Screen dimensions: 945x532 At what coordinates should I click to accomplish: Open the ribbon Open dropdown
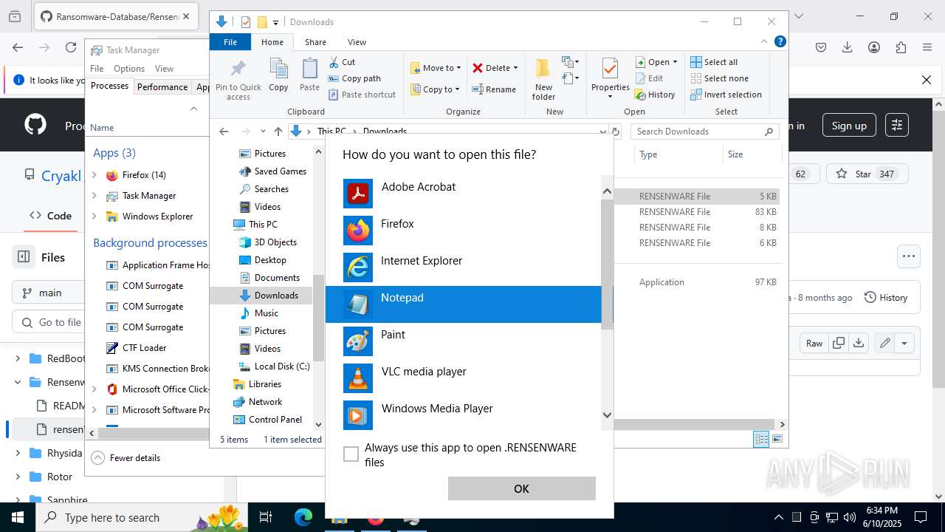pyautogui.click(x=656, y=62)
